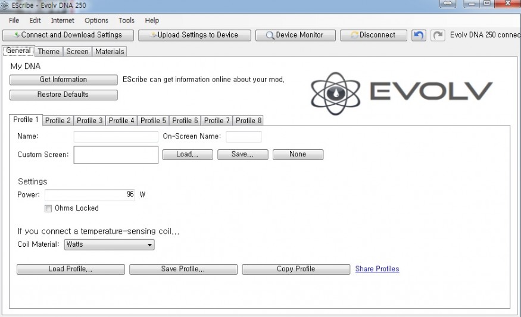
Task: Open the Share Profiles link
Action: tap(377, 269)
